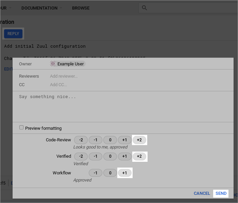Click the search magnifier icon
This screenshot has width=238, height=203.
pyautogui.click(x=144, y=8)
